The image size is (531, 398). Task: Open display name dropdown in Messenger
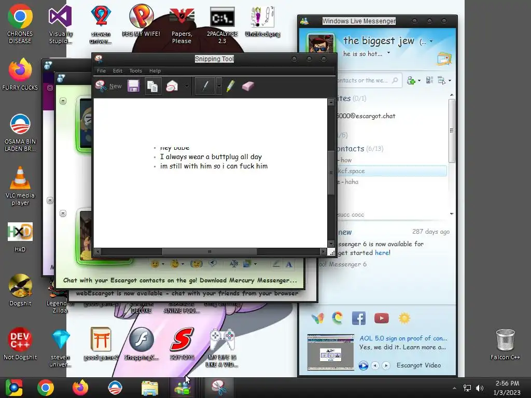click(x=431, y=41)
